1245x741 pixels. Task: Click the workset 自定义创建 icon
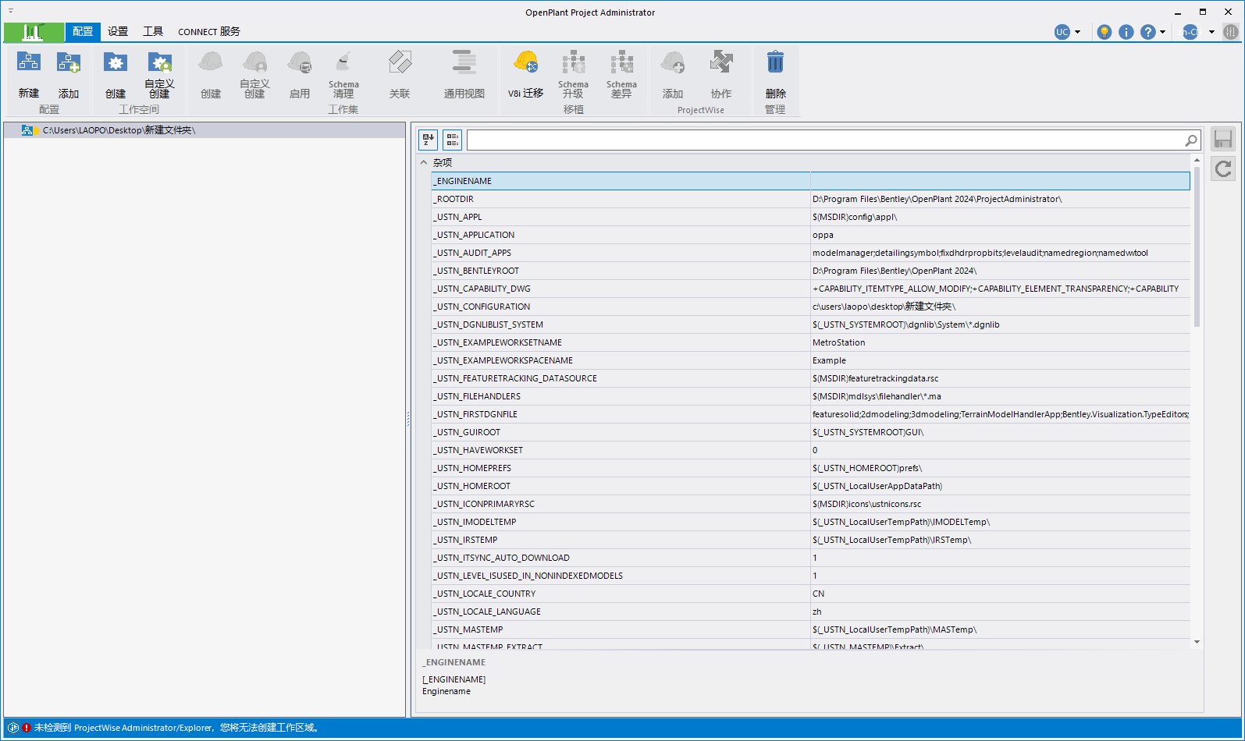(255, 62)
